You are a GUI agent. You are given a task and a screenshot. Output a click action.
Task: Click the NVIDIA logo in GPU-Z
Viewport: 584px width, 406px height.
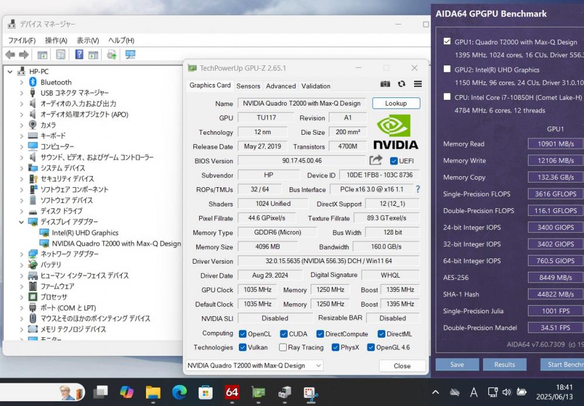click(395, 132)
